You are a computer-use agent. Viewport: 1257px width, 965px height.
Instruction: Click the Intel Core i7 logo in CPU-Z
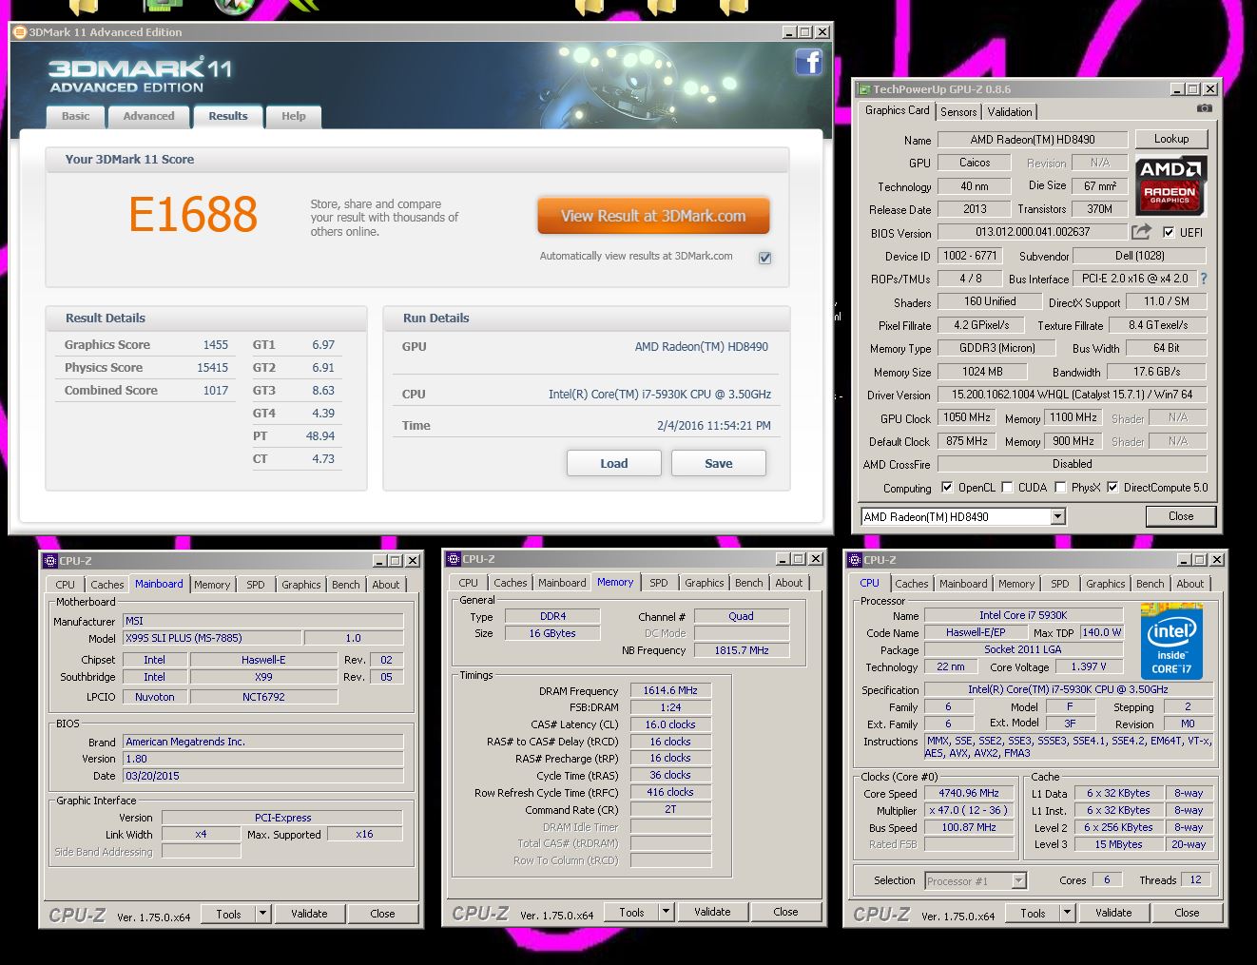coord(1171,641)
